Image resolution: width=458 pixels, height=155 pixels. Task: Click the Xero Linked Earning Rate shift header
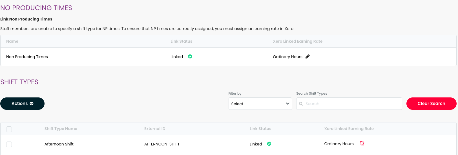(x=349, y=129)
